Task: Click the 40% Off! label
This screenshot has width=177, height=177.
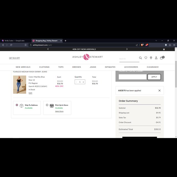Action: pos(59,86)
